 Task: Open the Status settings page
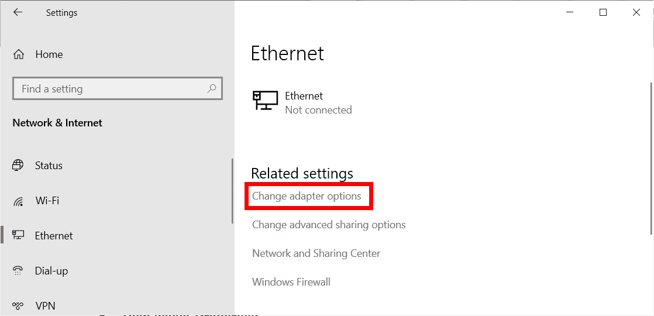(49, 166)
